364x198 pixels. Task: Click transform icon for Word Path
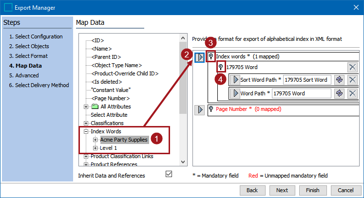pos(340,93)
